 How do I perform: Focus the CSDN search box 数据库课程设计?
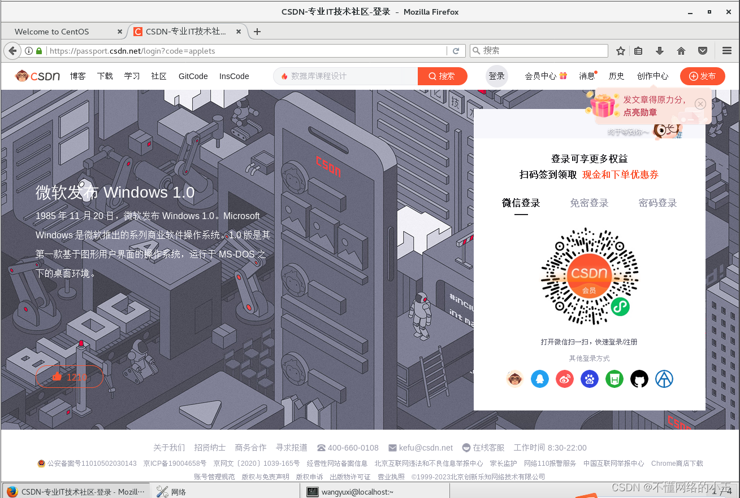click(345, 76)
